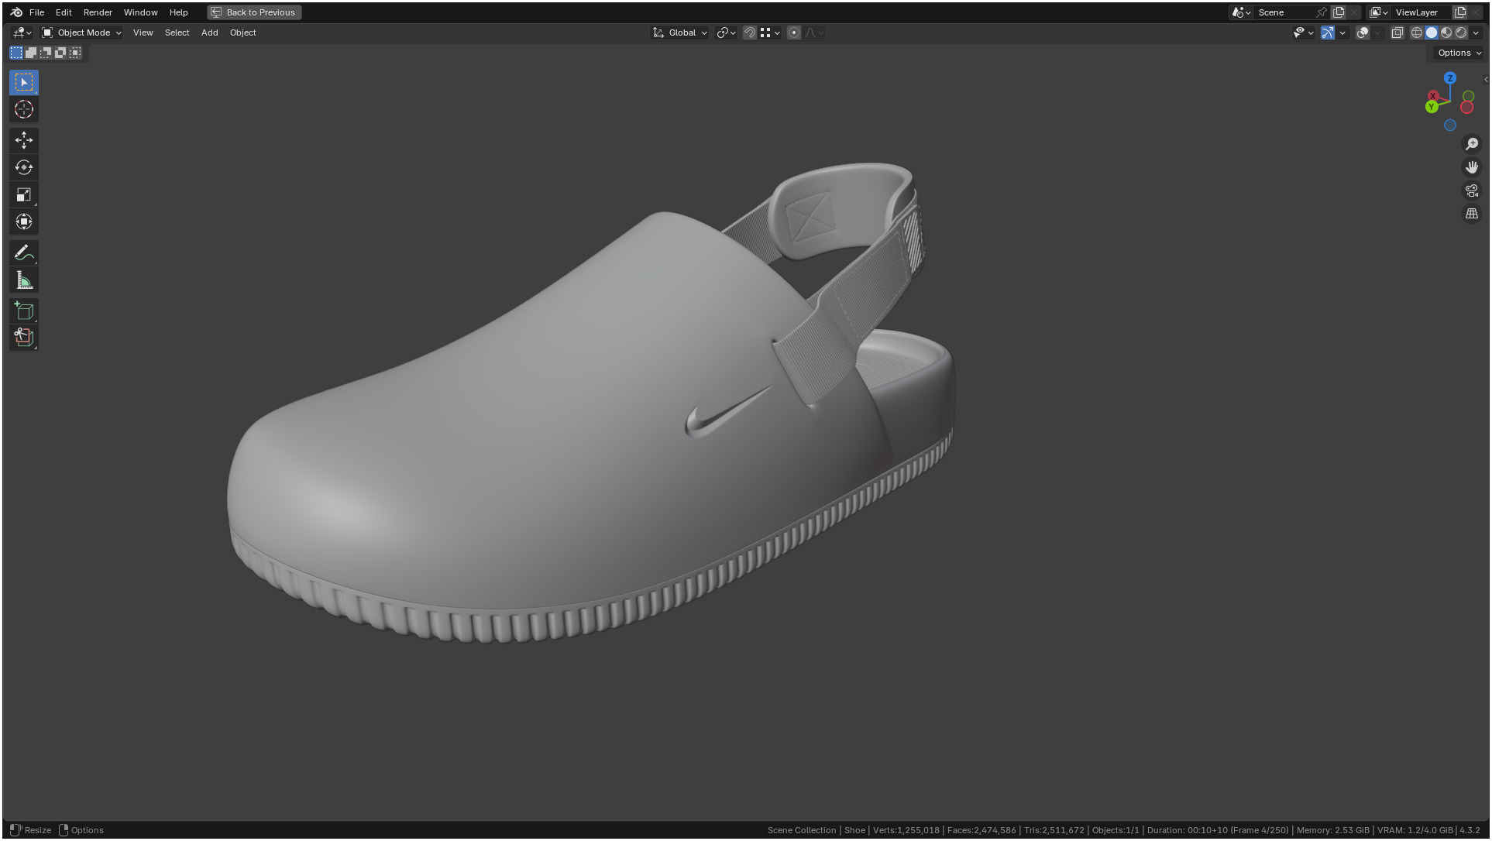Click the hand Move view icon
Image resolution: width=1492 pixels, height=841 pixels.
pyautogui.click(x=1472, y=167)
